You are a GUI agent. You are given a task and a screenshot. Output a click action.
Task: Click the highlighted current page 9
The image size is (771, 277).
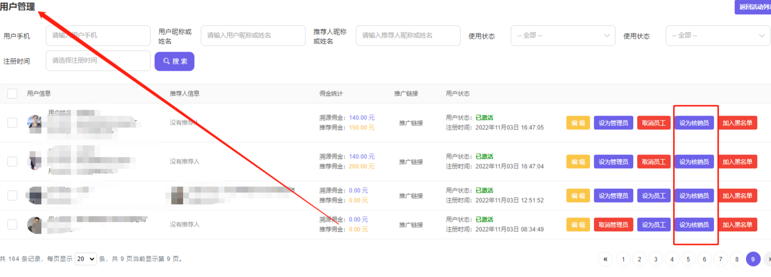click(x=753, y=259)
